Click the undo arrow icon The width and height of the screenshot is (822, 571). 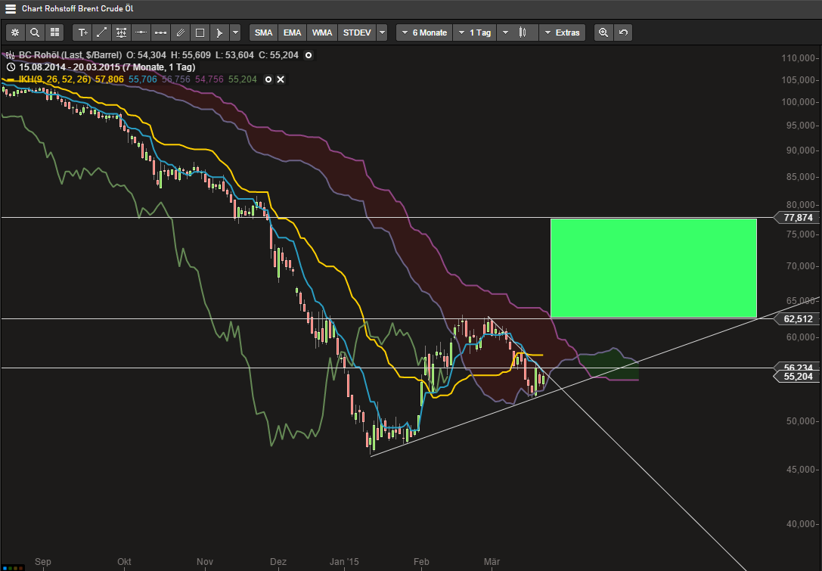coord(621,33)
